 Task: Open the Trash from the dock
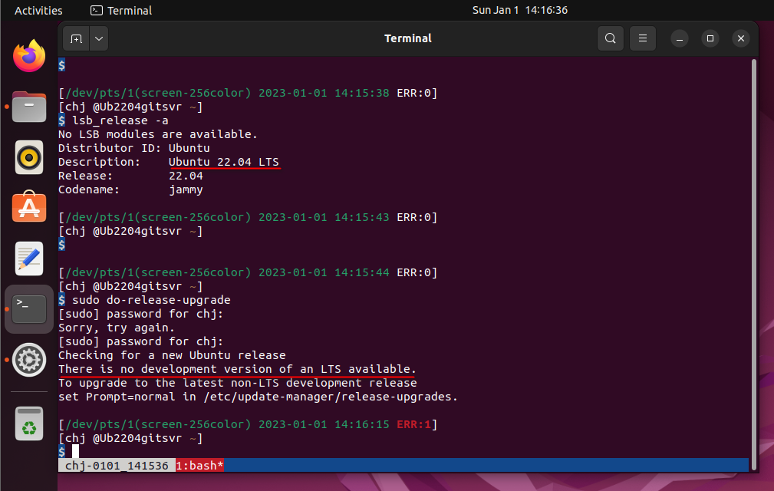point(29,423)
